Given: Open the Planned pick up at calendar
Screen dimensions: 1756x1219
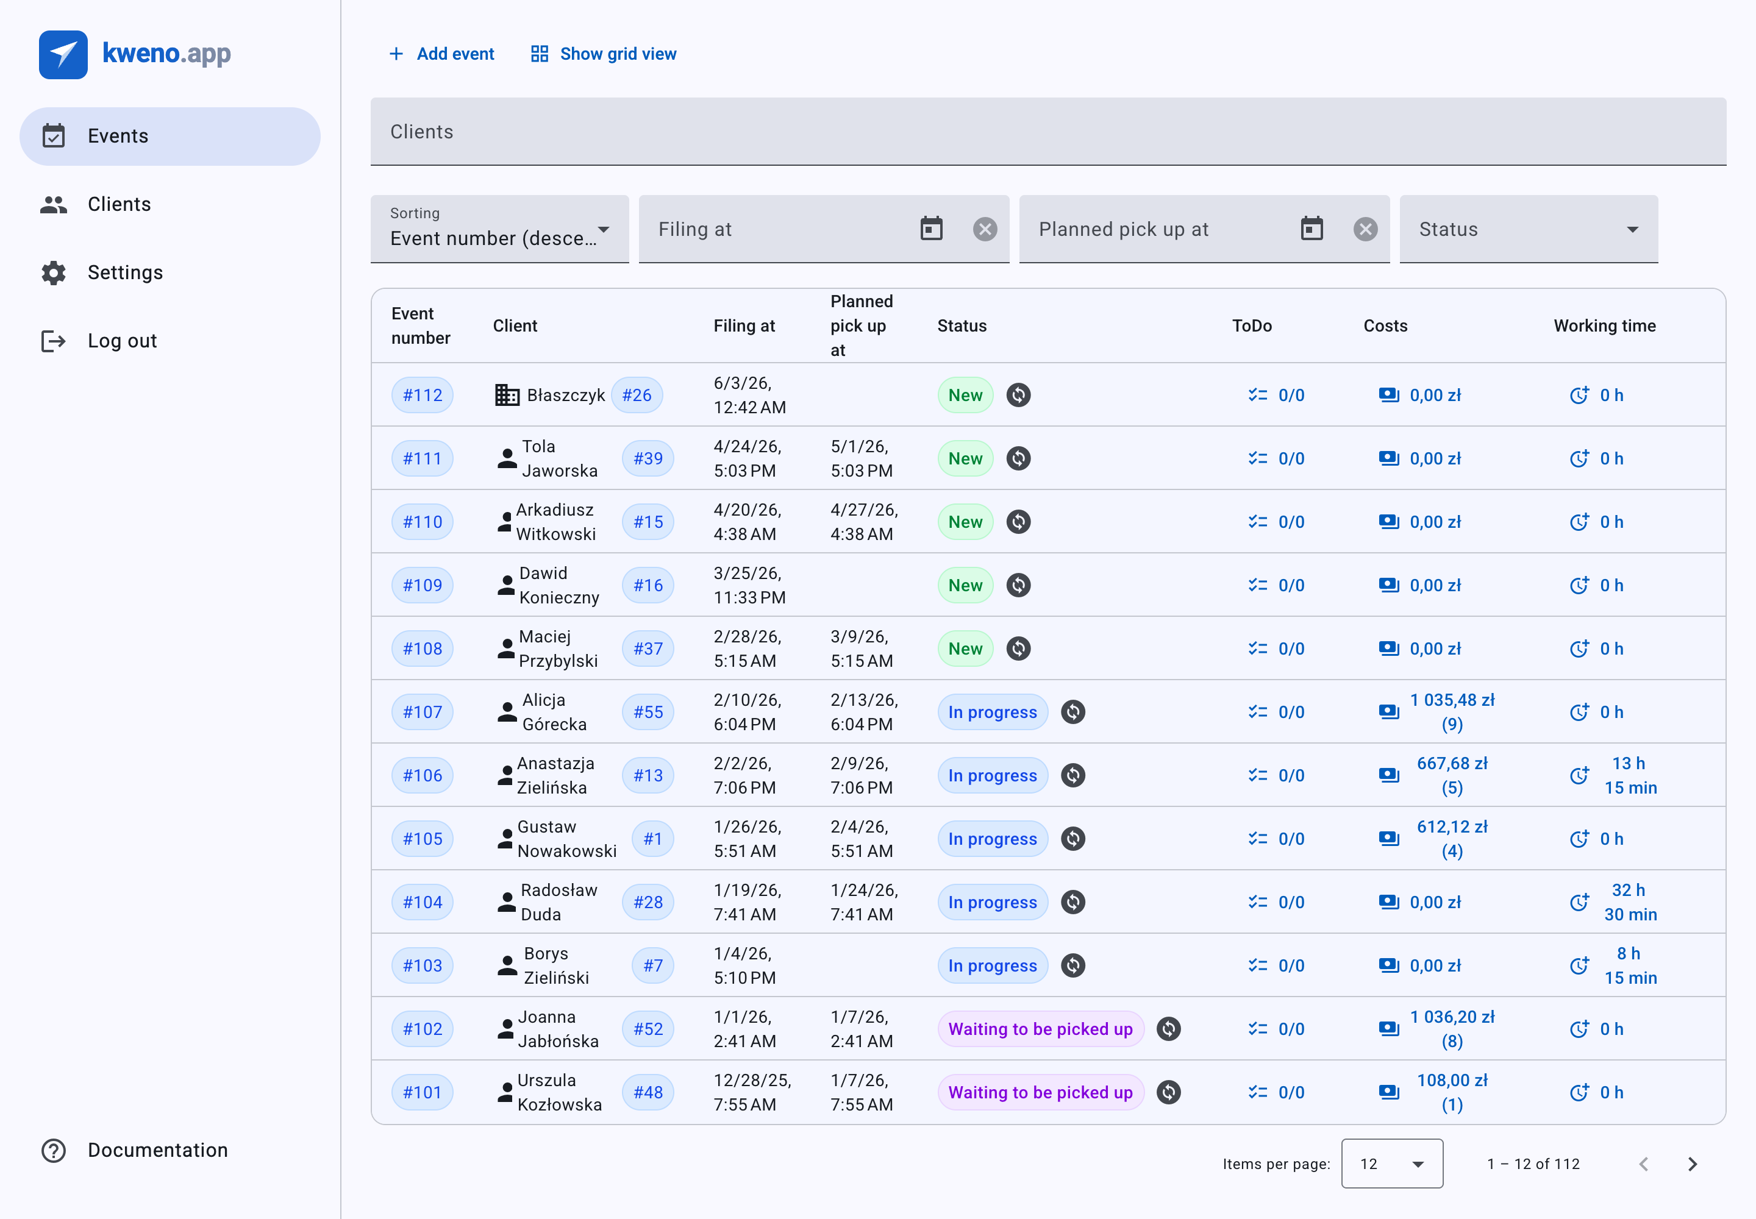Looking at the screenshot, I should coord(1312,229).
